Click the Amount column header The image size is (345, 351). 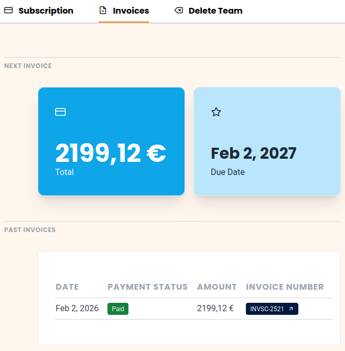[x=217, y=287]
